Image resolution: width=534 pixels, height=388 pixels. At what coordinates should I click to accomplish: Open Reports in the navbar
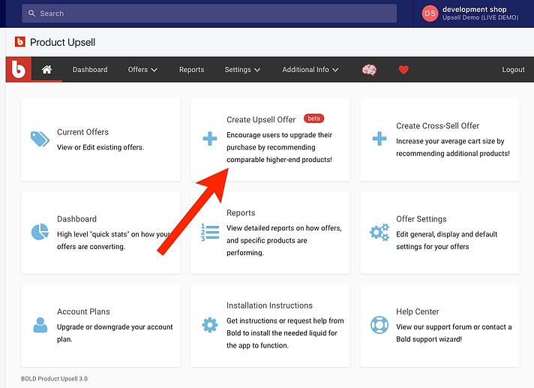click(x=192, y=70)
